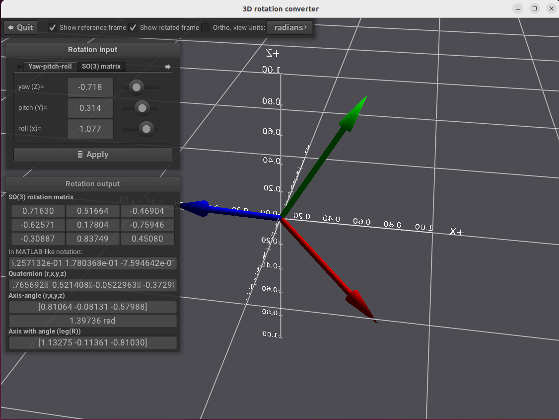Viewport: 559px width, 420px height.
Task: Switch to the Yaw-pitch-roll tab
Action: 50,67
